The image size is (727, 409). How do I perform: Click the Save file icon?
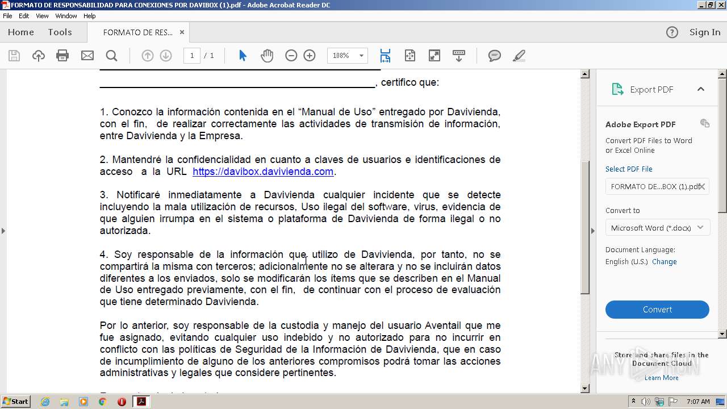pos(14,56)
